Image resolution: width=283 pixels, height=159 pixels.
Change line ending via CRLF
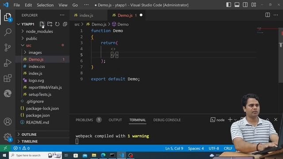[x=228, y=148]
